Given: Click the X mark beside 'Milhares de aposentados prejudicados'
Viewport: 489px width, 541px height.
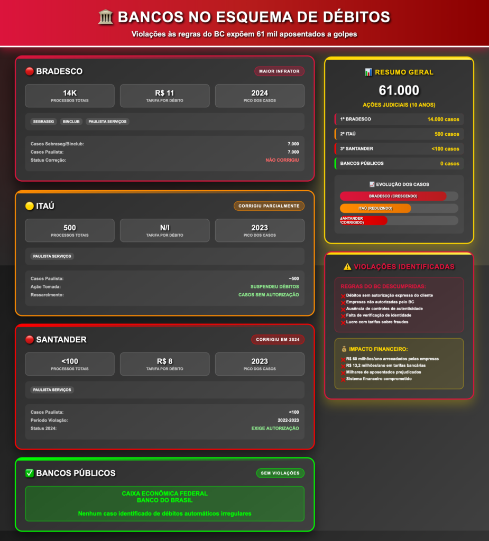Looking at the screenshot, I should coord(343,372).
